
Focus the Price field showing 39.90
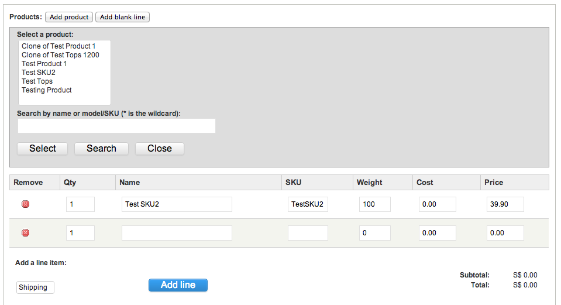505,204
